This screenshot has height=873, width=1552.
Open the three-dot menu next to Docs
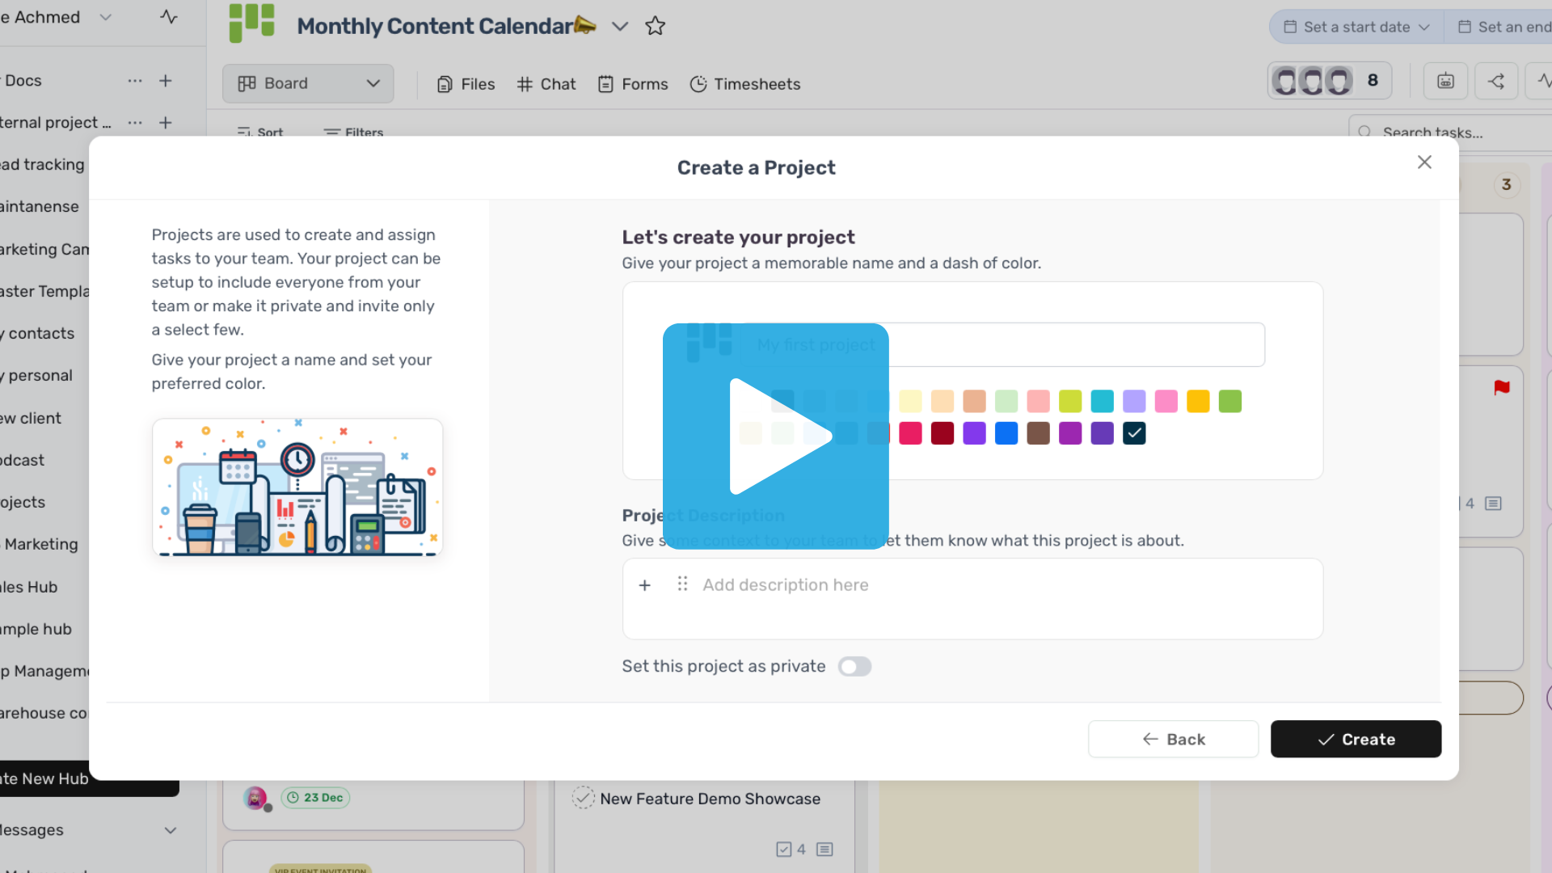pos(135,81)
